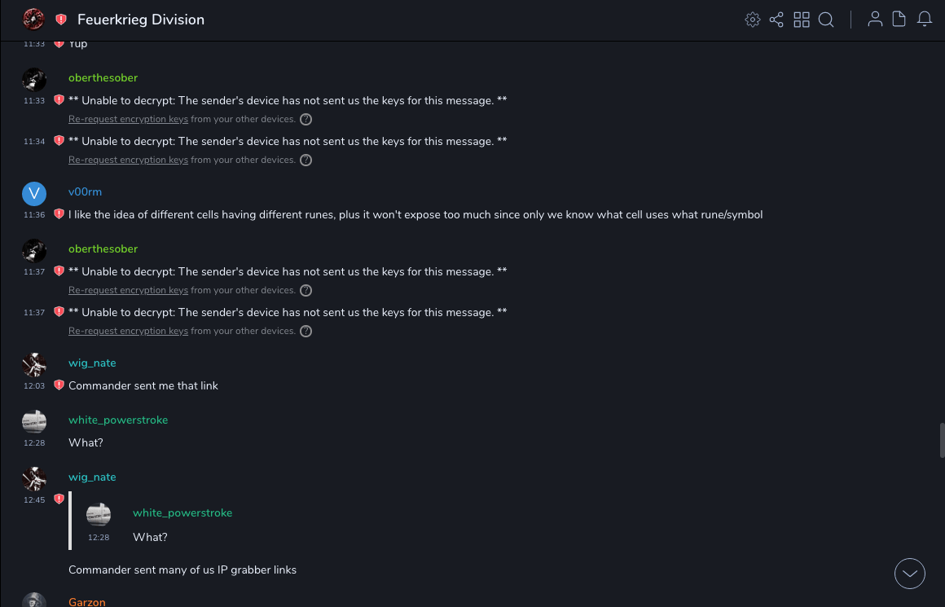The image size is (945, 607).
Task: Open the integrations grid icon
Action: click(x=802, y=20)
